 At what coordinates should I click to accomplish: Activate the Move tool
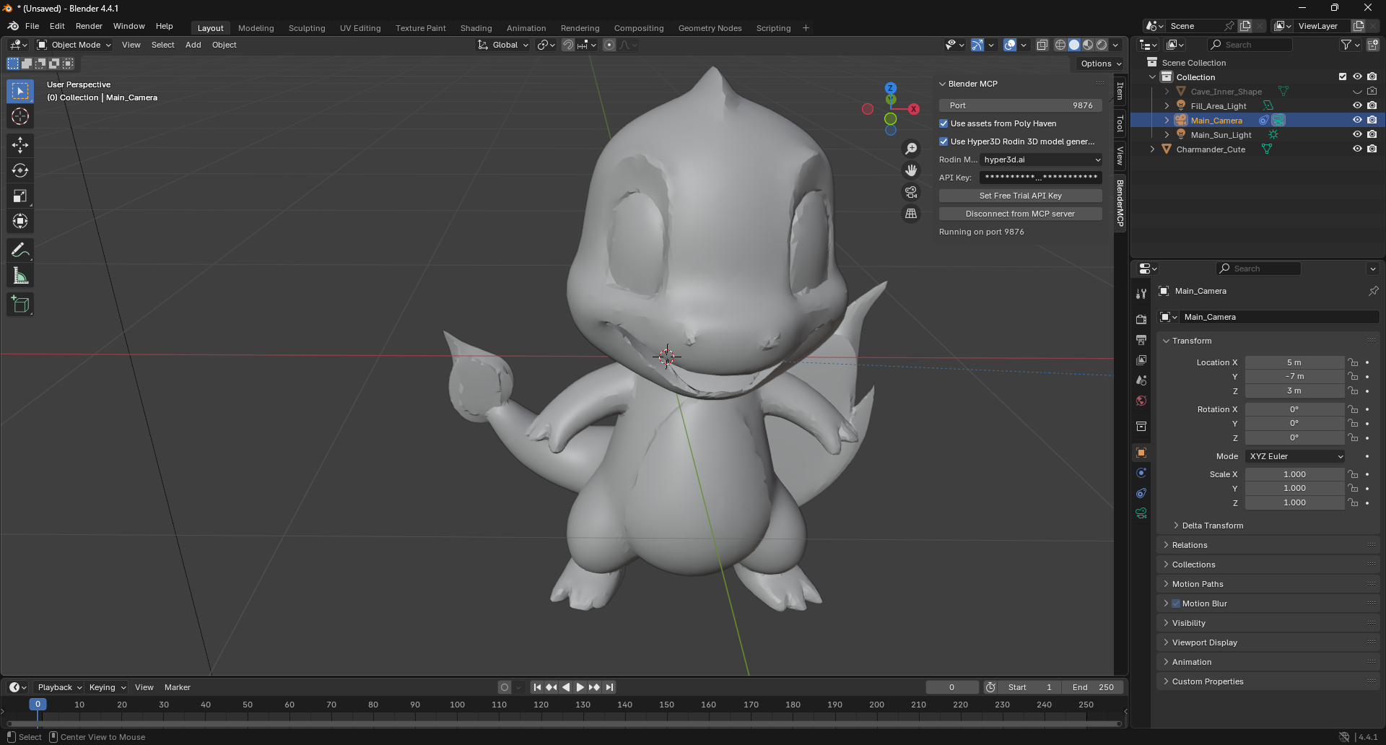coord(20,145)
